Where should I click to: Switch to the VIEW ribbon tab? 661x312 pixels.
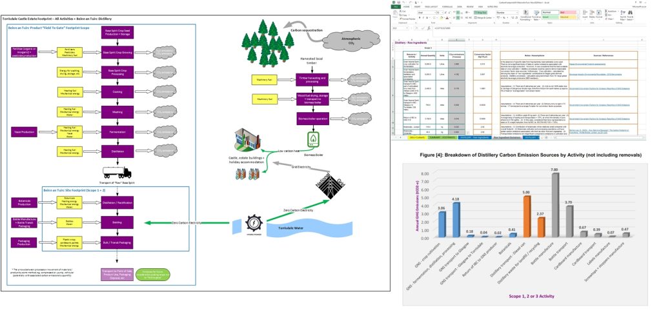point(480,6)
